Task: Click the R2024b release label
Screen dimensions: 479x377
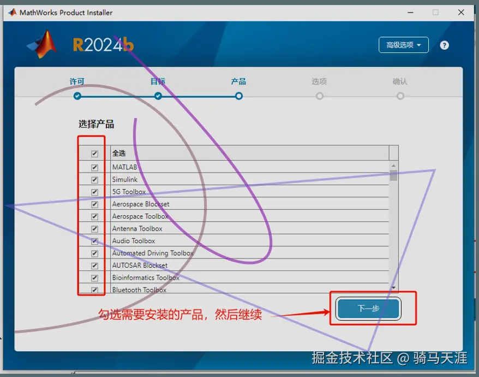Action: coord(103,45)
